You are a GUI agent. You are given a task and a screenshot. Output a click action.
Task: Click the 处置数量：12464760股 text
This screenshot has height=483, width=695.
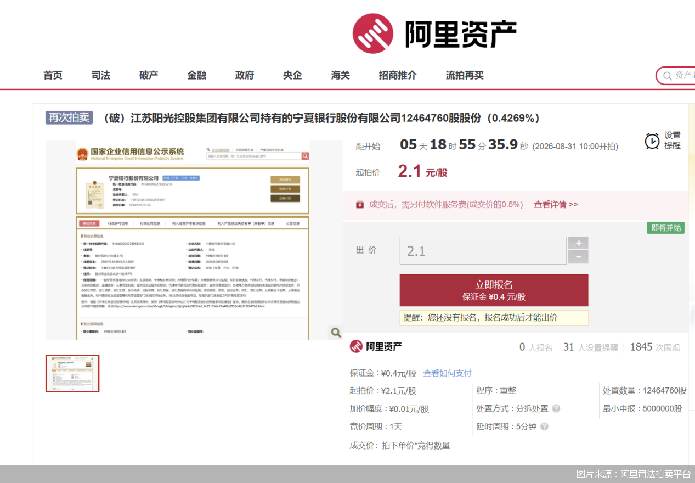click(645, 390)
